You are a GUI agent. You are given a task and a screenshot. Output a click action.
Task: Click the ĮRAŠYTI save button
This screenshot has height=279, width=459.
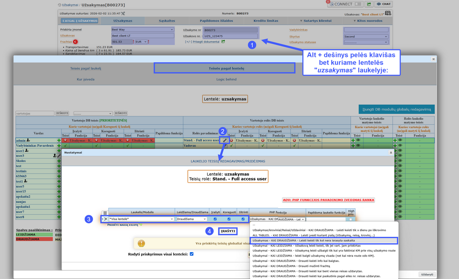[x=228, y=231]
